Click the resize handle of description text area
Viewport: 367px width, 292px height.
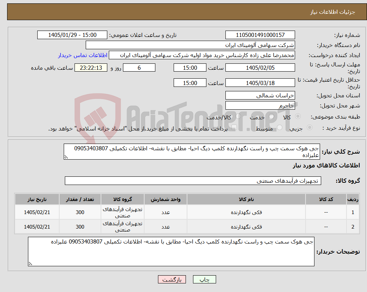66,157
